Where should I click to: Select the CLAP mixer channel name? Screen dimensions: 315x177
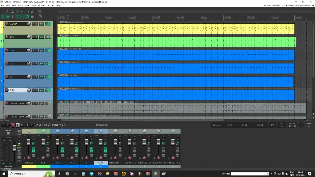[x=101, y=163]
